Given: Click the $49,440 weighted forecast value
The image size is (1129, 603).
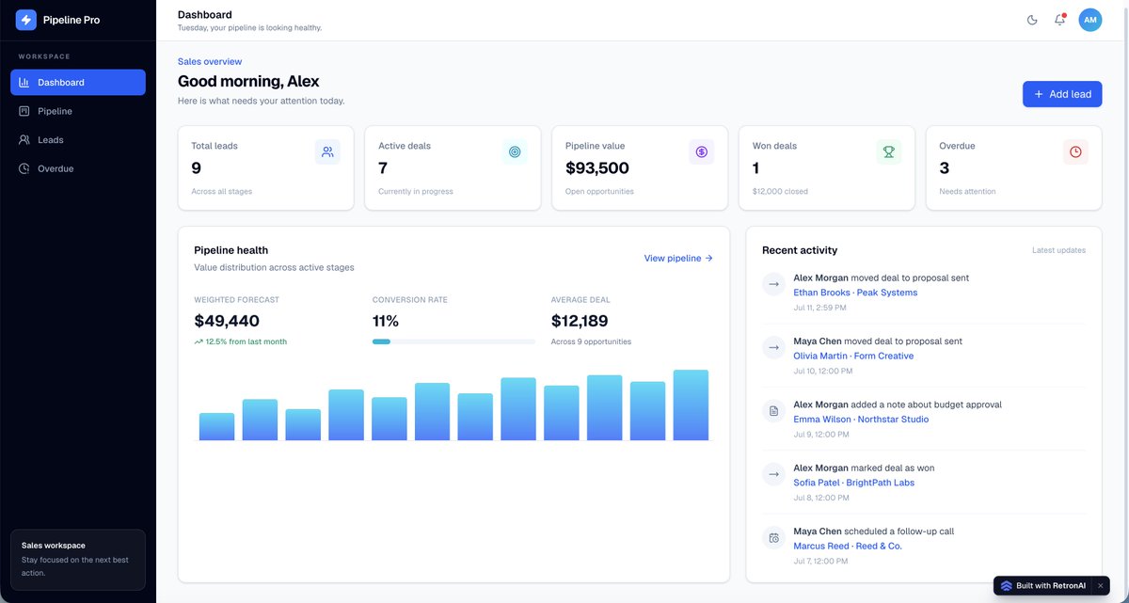Looking at the screenshot, I should (227, 321).
